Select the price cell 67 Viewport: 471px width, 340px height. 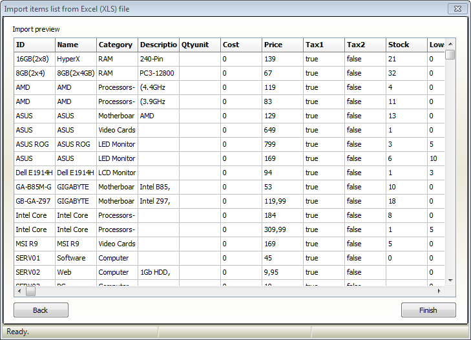pyautogui.click(x=282, y=73)
